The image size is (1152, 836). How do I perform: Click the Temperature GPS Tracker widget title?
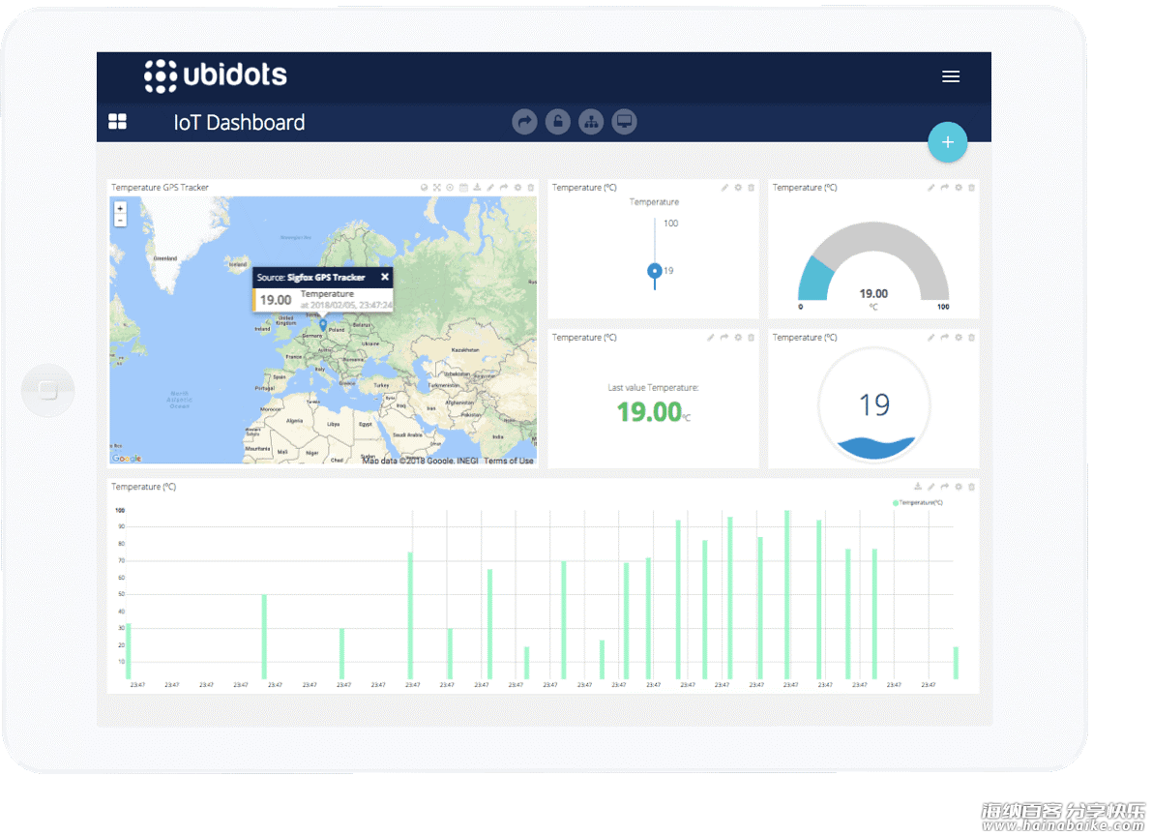[160, 188]
